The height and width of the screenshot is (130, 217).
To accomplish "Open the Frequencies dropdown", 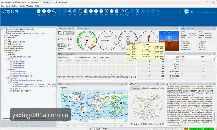I will point(100,57).
